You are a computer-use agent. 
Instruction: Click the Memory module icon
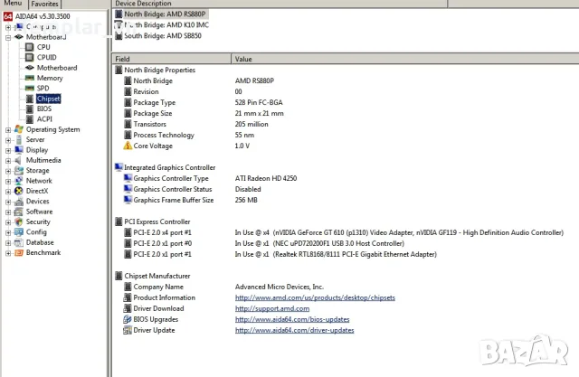tap(30, 78)
